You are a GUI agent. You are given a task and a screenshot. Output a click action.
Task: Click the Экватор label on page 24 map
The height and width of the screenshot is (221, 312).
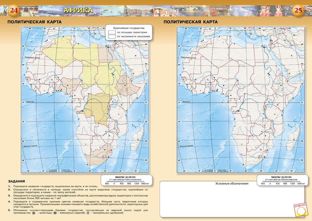coord(30,102)
